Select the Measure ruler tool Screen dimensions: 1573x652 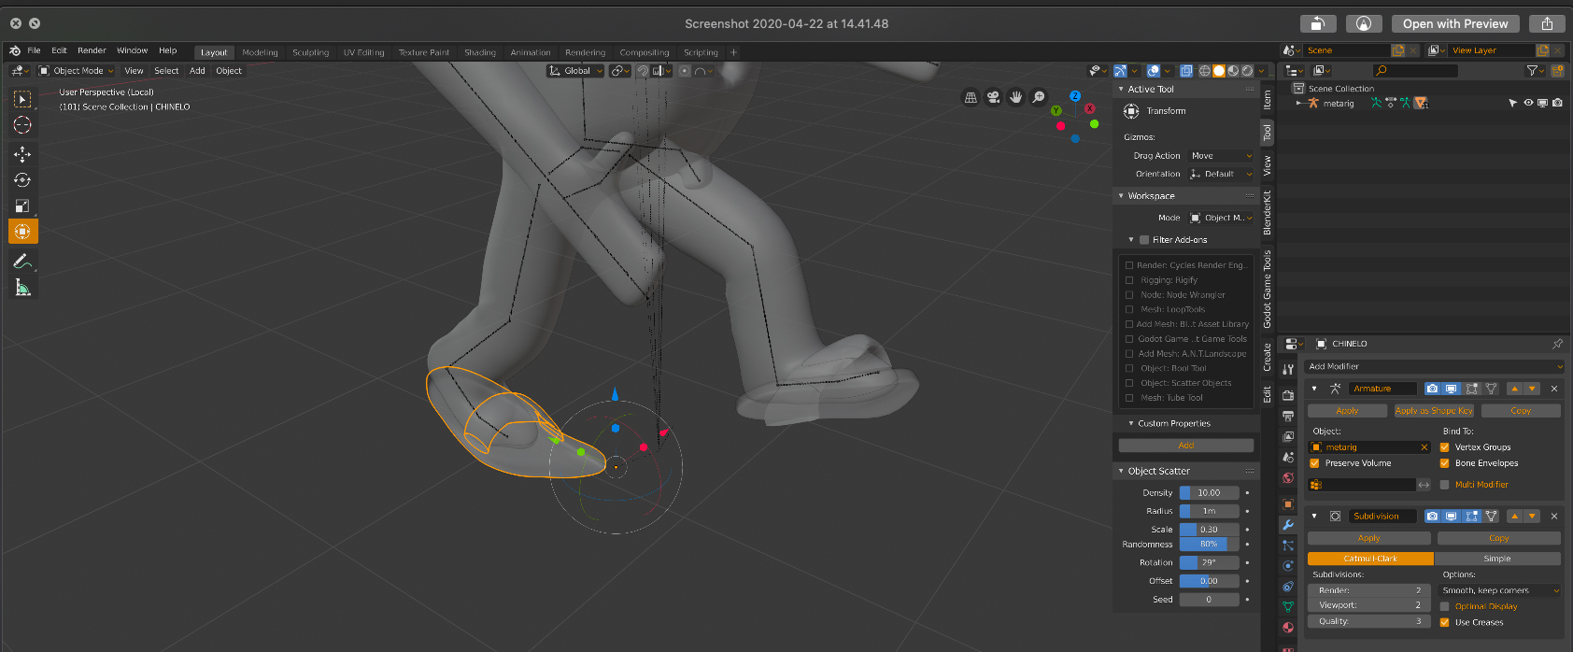[x=22, y=288]
